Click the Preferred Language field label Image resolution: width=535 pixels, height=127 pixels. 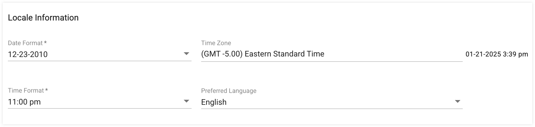point(229,91)
